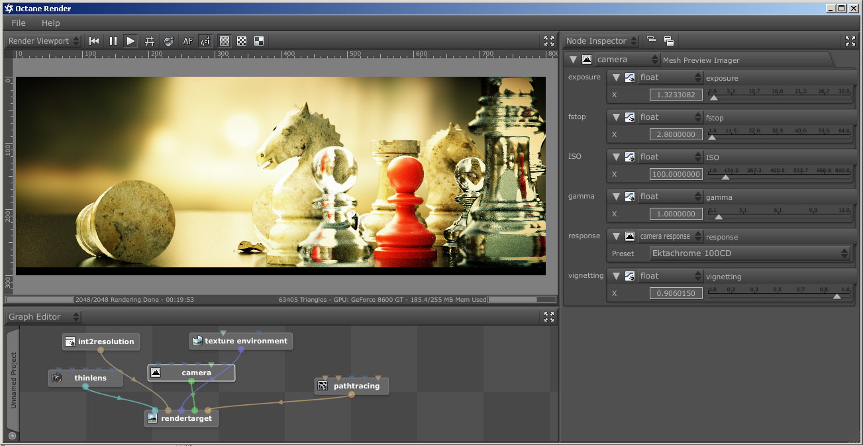863x446 pixels.
Task: Open the Node Inspector panel type dropdown
Action: [601, 41]
